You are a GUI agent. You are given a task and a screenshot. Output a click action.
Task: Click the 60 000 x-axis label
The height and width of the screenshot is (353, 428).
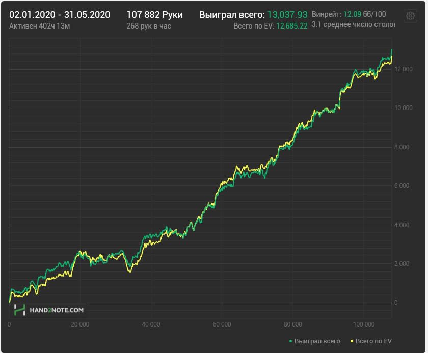coord(222,324)
